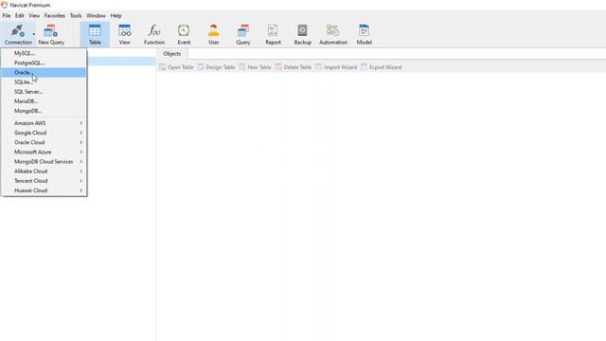
Task: Expand the Tencent Cloud submenu
Action: pos(44,181)
